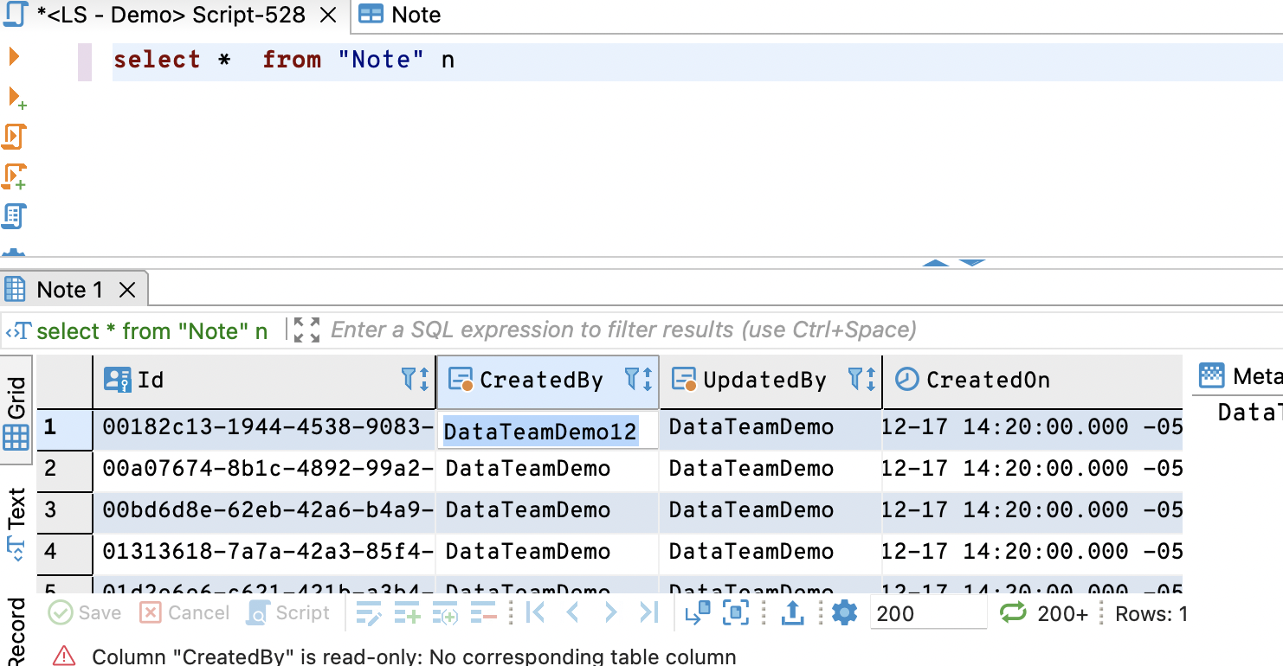This screenshot has height=666, width=1283.
Task: Click the edit cell value icon
Action: (x=369, y=613)
